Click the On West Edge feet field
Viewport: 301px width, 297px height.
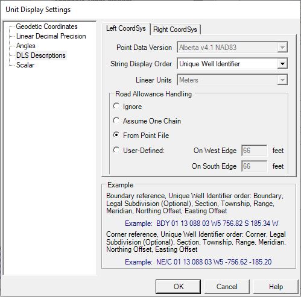click(x=255, y=151)
